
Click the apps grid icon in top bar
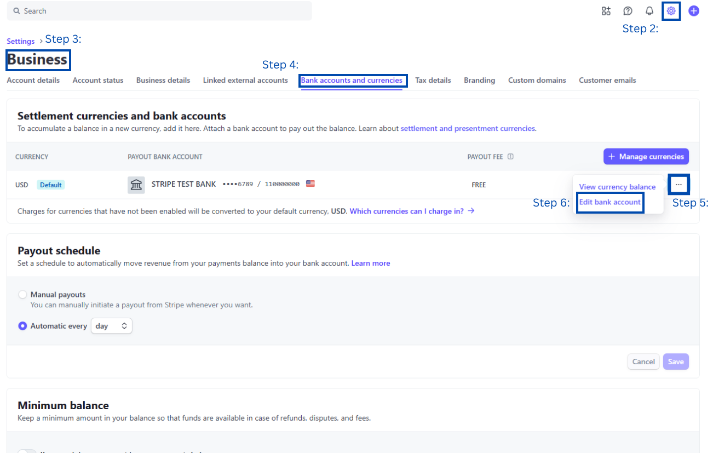click(606, 10)
